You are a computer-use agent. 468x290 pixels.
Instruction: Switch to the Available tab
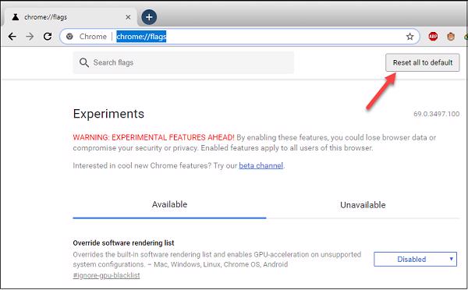[169, 205]
